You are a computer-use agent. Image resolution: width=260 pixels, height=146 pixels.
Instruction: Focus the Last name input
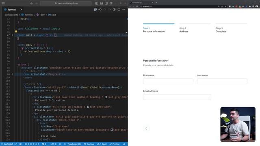click(222, 81)
